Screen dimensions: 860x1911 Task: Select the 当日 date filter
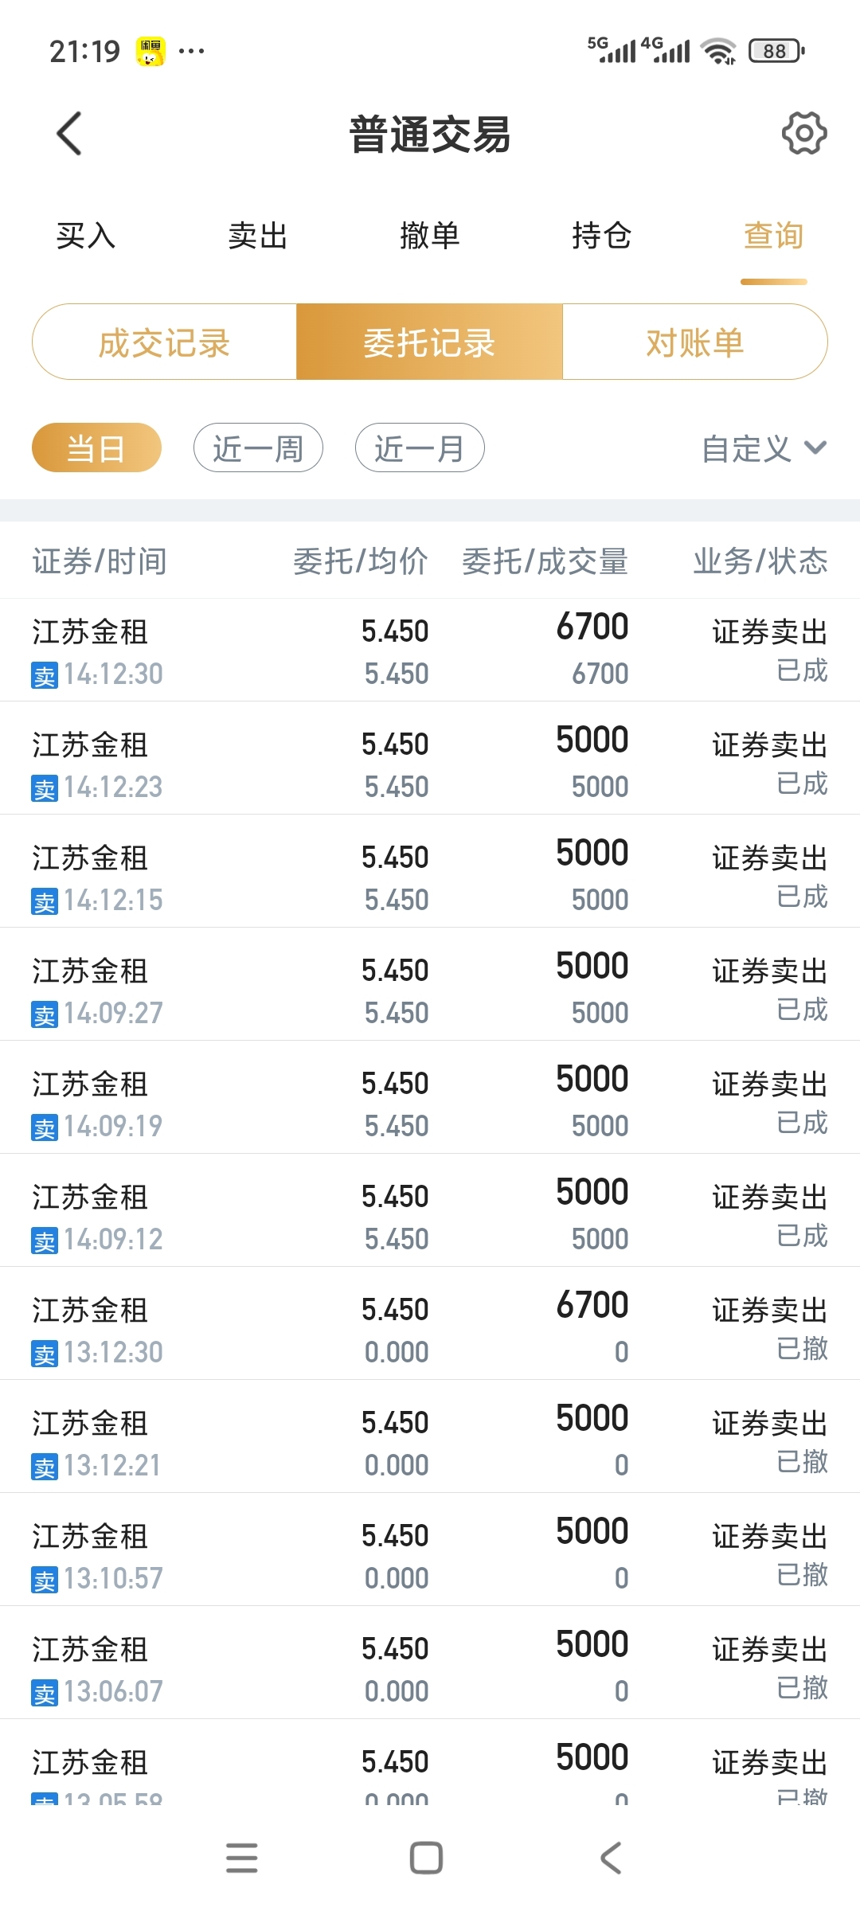pyautogui.click(x=96, y=447)
